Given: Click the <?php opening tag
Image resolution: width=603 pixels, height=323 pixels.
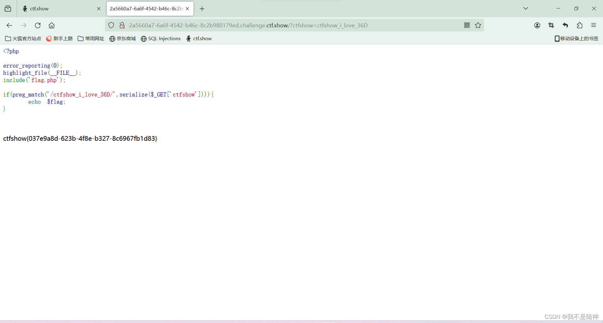Looking at the screenshot, I should coord(11,51).
